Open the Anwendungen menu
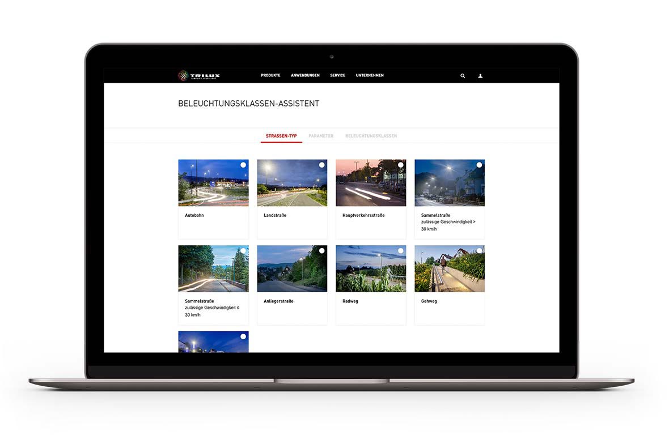The height and width of the screenshot is (435, 669). coord(305,75)
